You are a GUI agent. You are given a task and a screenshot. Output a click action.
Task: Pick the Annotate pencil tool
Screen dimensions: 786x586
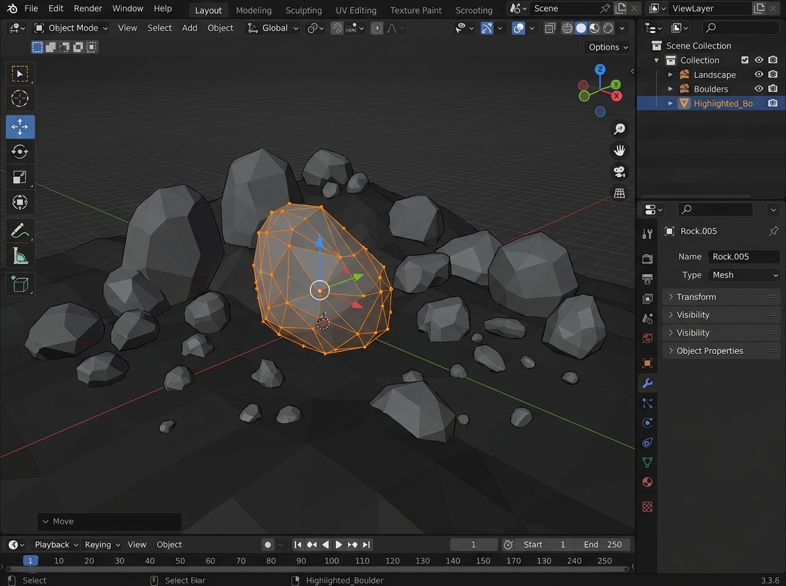click(20, 231)
